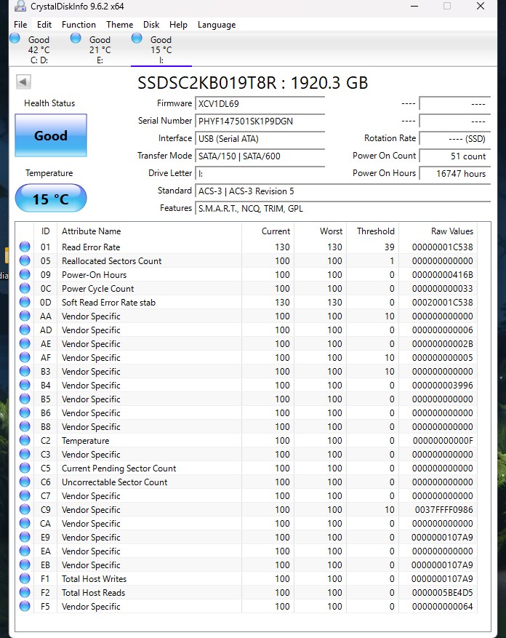
Task: Click the Standard field ACS-3
Action: click(x=343, y=191)
